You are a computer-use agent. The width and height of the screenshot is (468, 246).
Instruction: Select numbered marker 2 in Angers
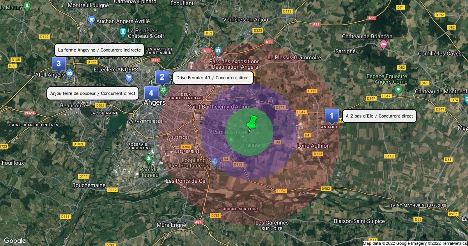coord(162,78)
